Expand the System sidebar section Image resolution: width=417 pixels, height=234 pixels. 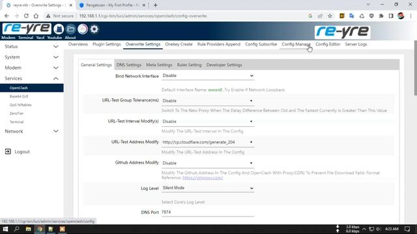[x=32, y=57]
